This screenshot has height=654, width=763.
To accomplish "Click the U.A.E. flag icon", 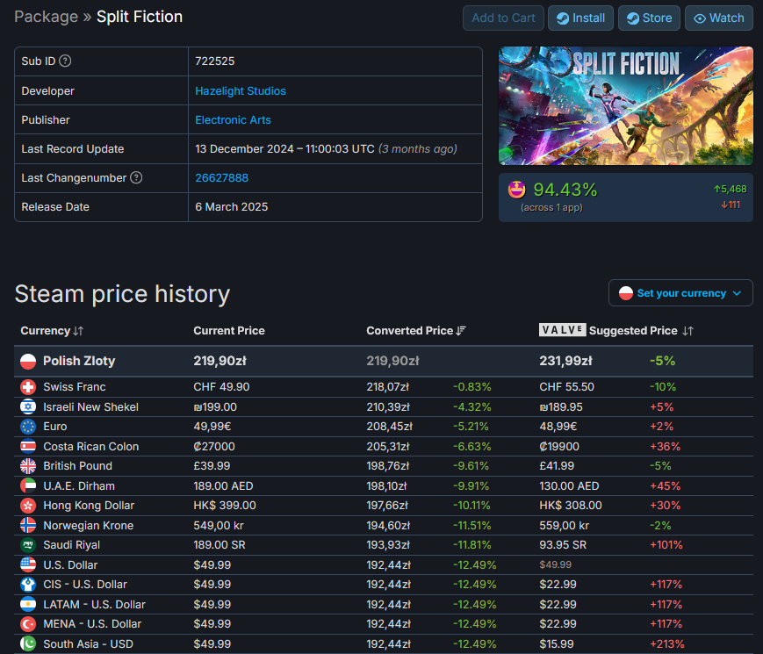I will (x=28, y=485).
